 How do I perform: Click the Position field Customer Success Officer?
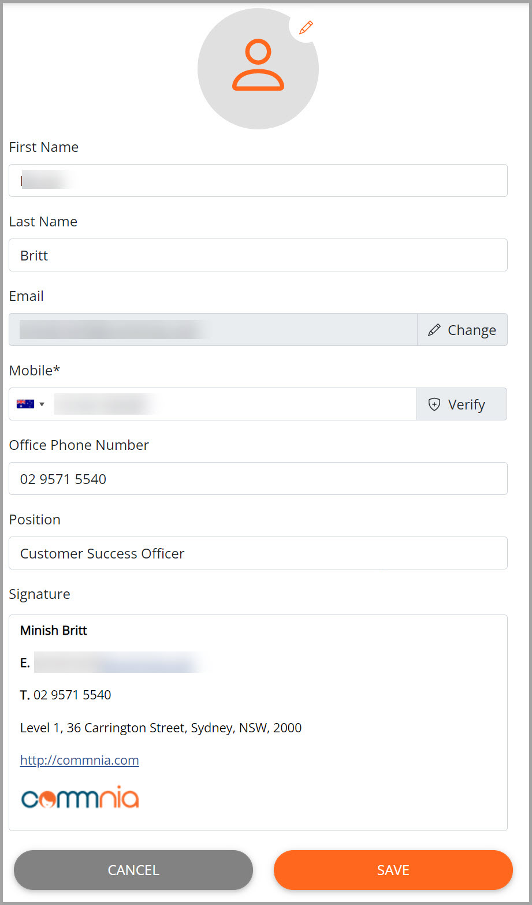(x=258, y=553)
